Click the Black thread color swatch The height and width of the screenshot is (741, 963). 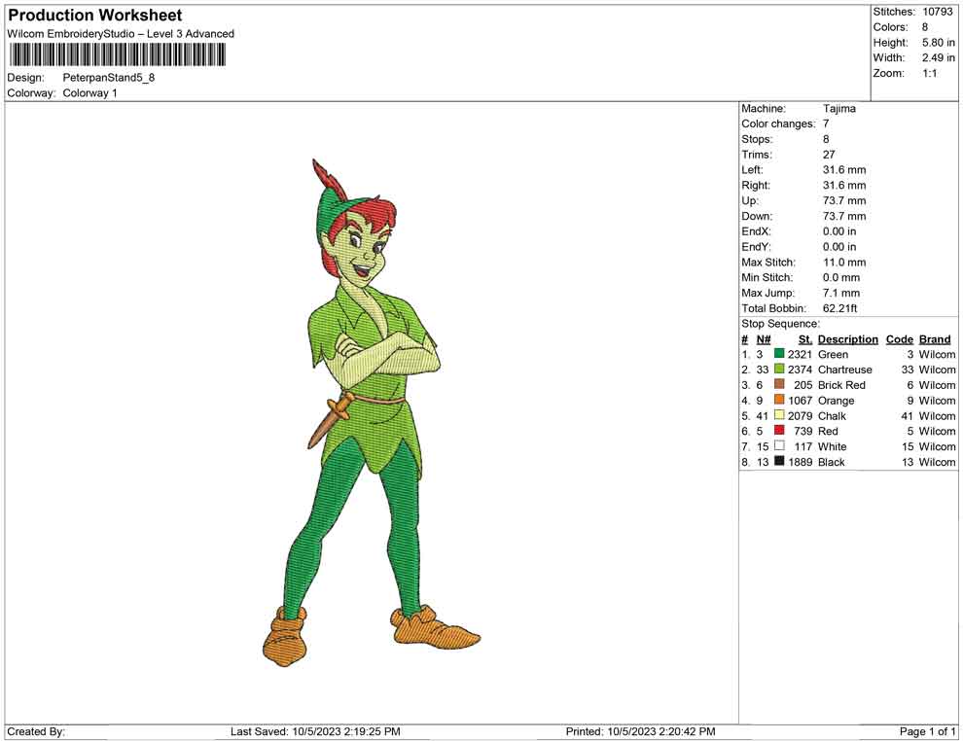(779, 461)
